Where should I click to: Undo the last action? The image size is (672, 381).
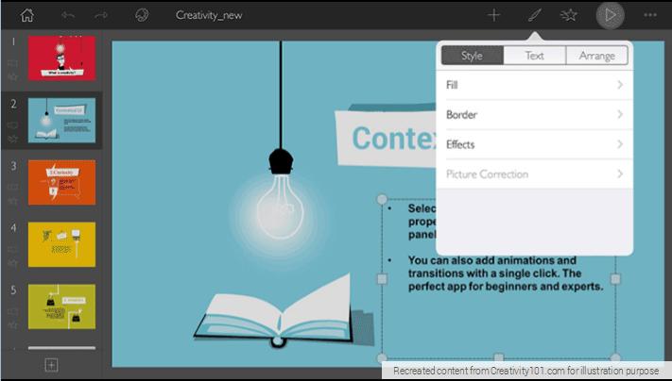tap(68, 15)
